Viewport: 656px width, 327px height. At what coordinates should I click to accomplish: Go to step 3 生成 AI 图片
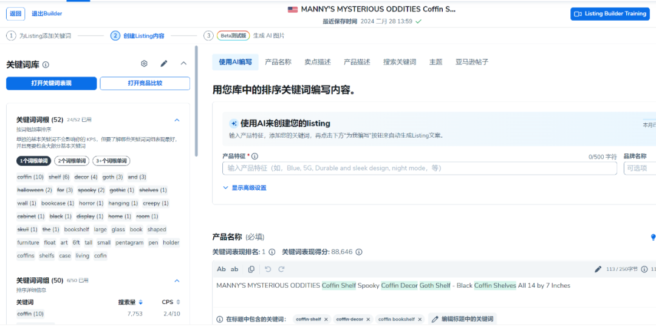click(244, 36)
